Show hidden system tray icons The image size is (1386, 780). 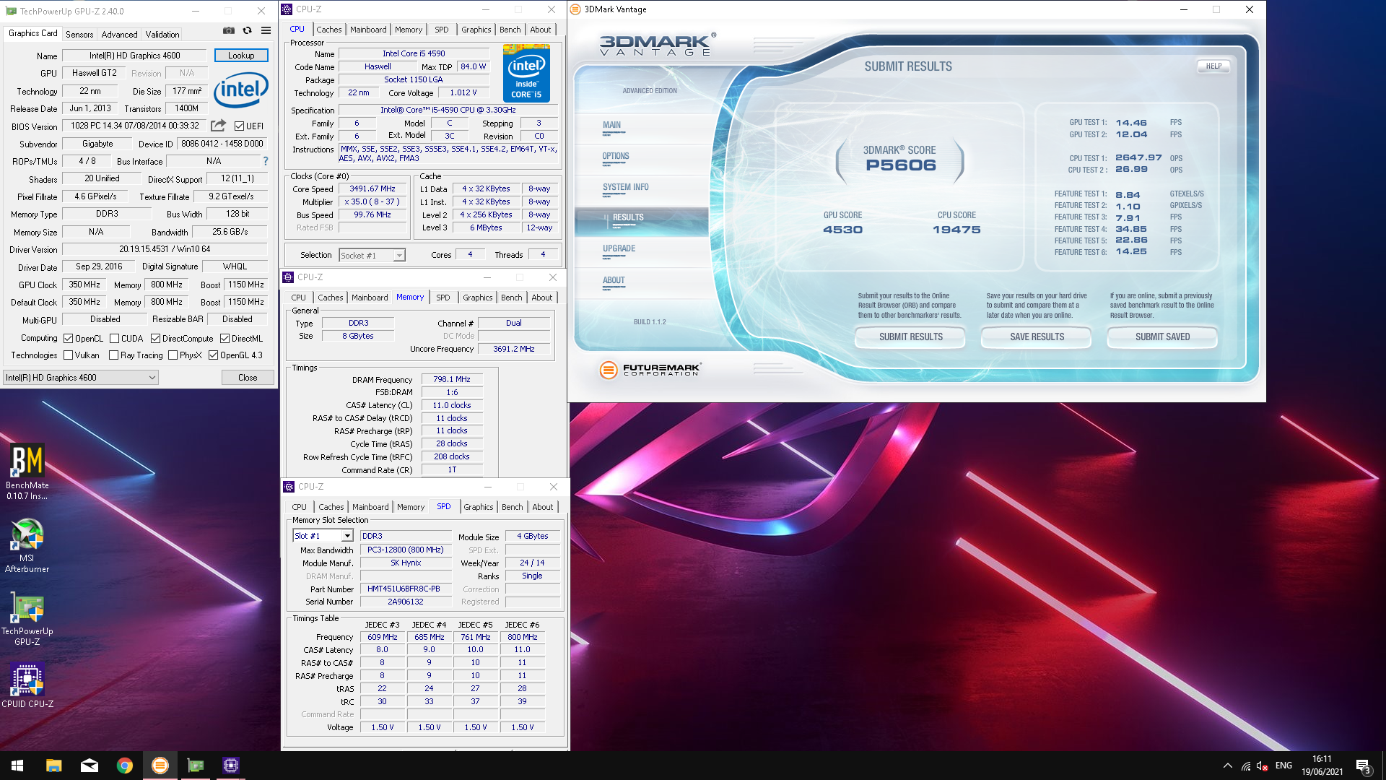click(1227, 766)
